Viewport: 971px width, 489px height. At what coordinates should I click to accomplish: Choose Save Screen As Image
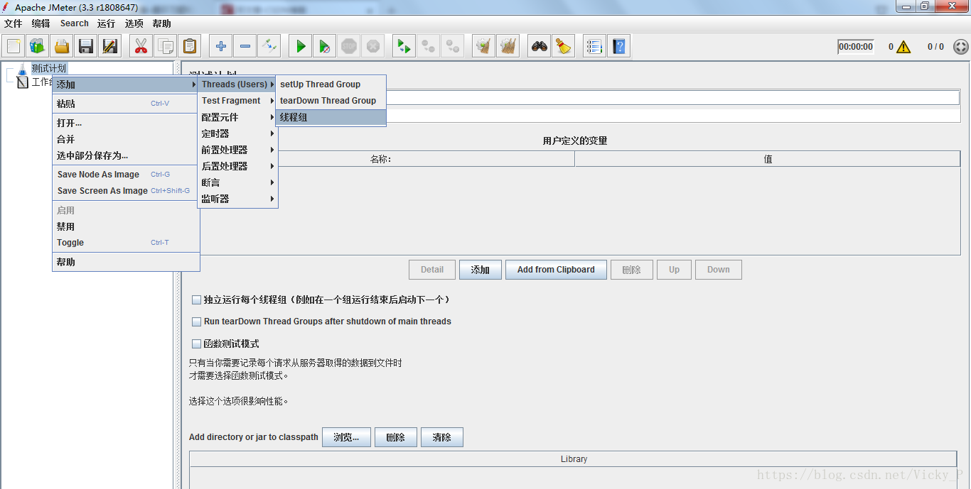(126, 191)
